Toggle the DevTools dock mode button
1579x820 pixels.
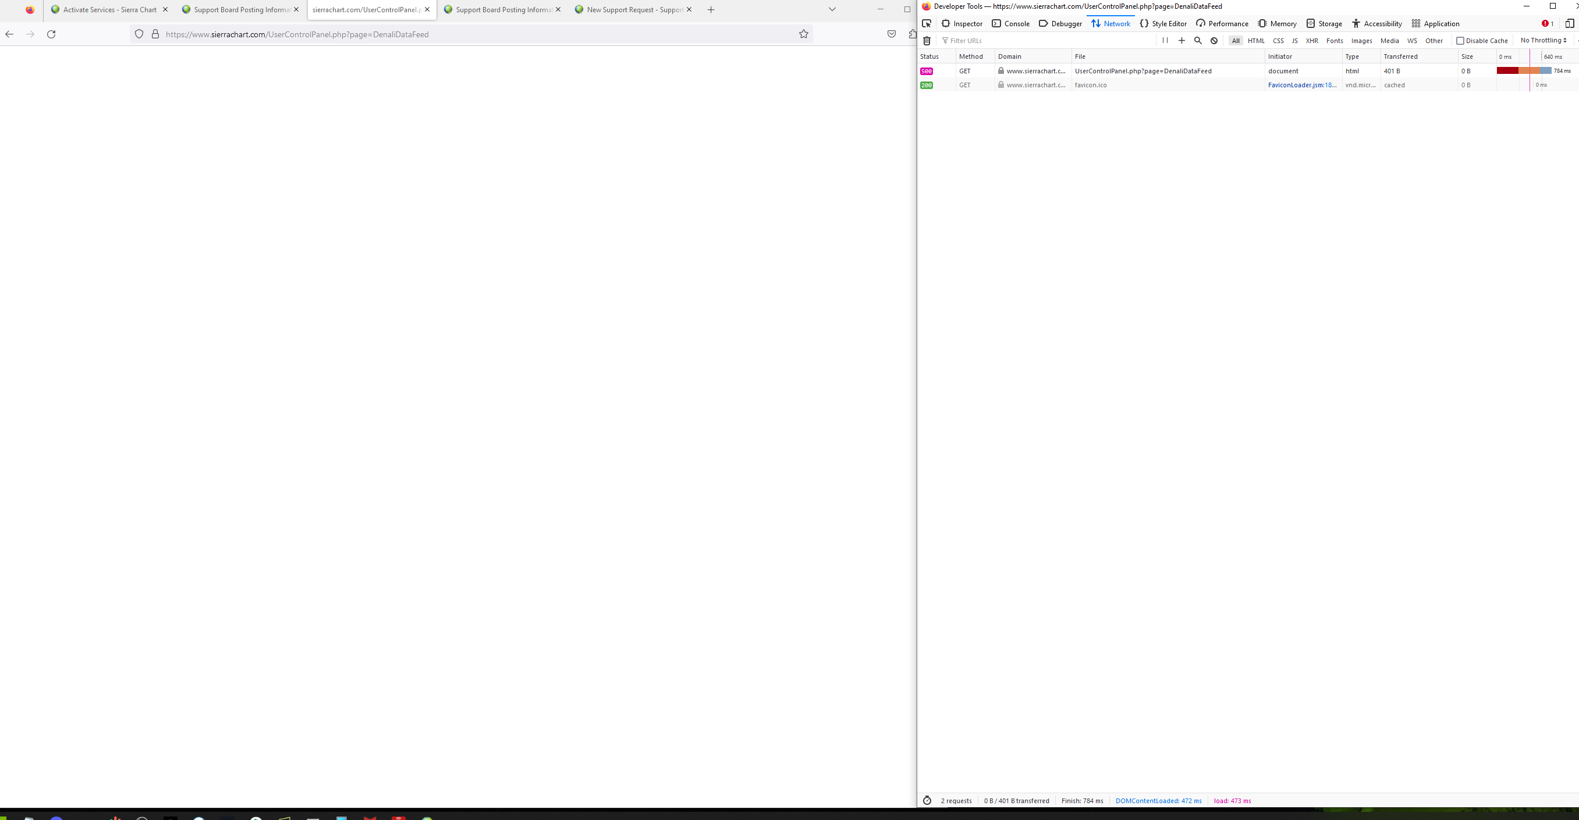pos(1569,23)
